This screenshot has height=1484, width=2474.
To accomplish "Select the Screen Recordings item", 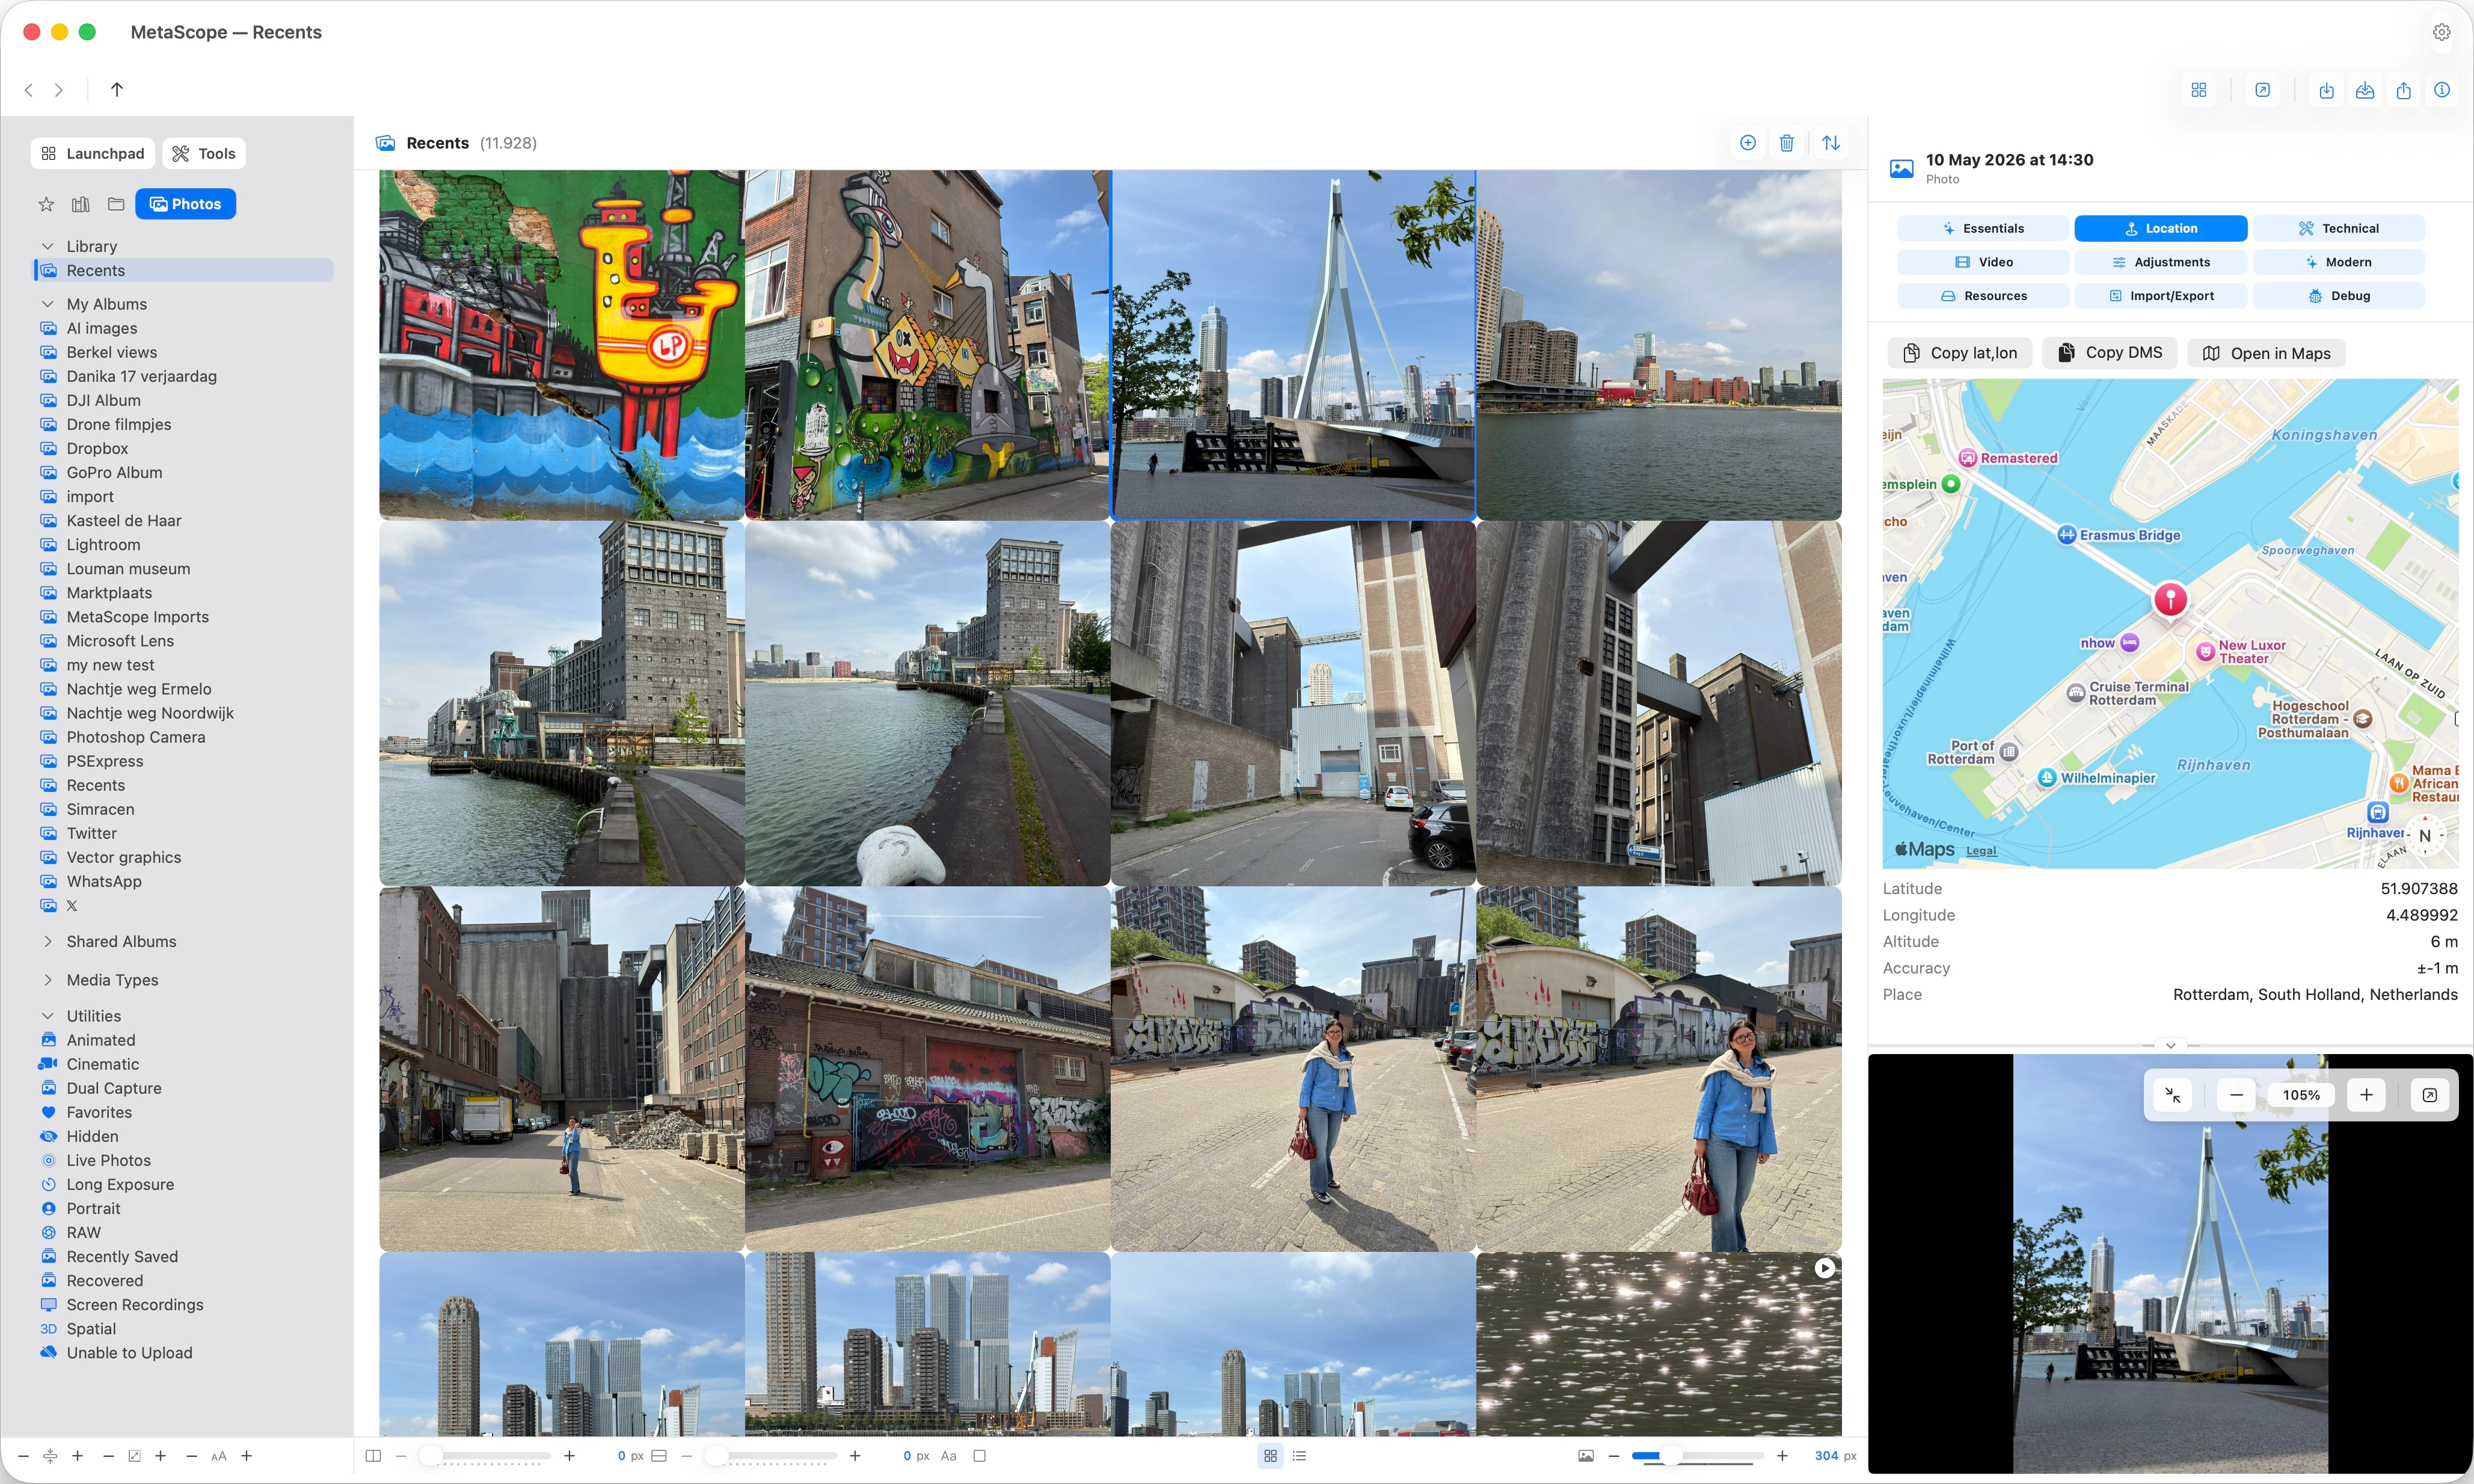I will click(135, 1304).
